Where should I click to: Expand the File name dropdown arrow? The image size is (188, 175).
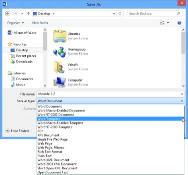(182, 94)
